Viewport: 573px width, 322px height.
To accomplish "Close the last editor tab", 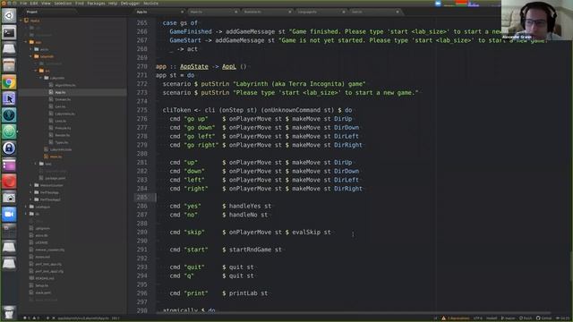I will point(398,12).
